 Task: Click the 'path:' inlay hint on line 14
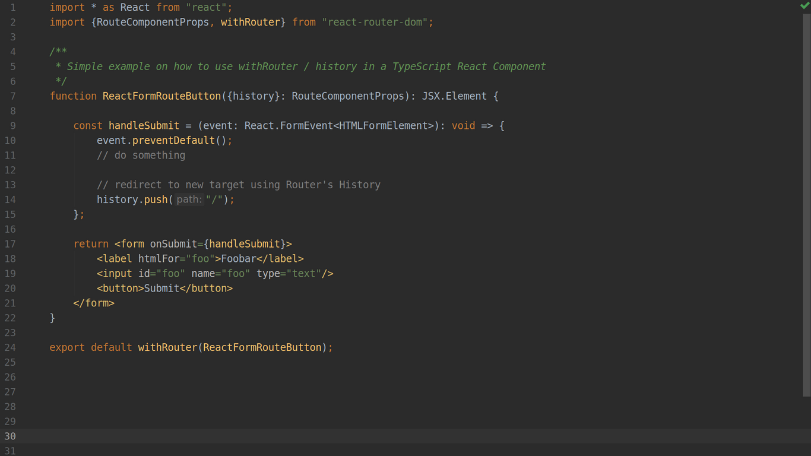[x=188, y=199]
